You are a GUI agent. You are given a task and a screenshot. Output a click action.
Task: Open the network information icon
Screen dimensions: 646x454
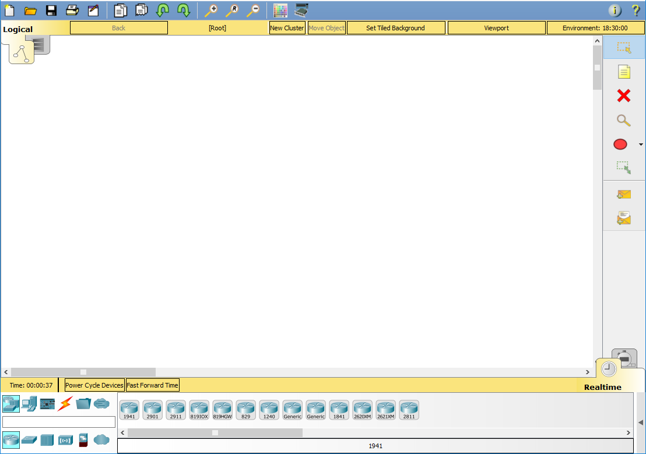click(615, 10)
